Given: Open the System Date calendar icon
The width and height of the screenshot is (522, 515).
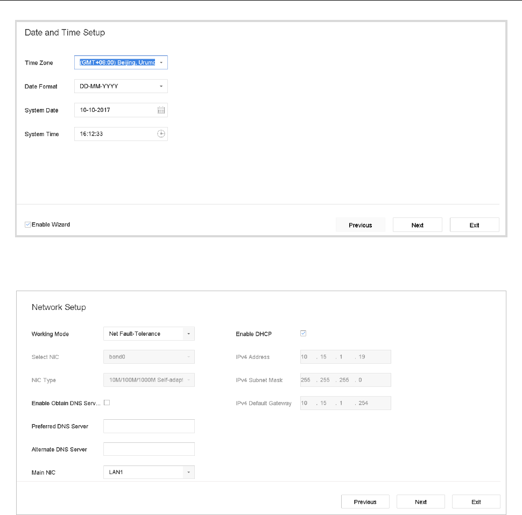Looking at the screenshot, I should point(161,110).
